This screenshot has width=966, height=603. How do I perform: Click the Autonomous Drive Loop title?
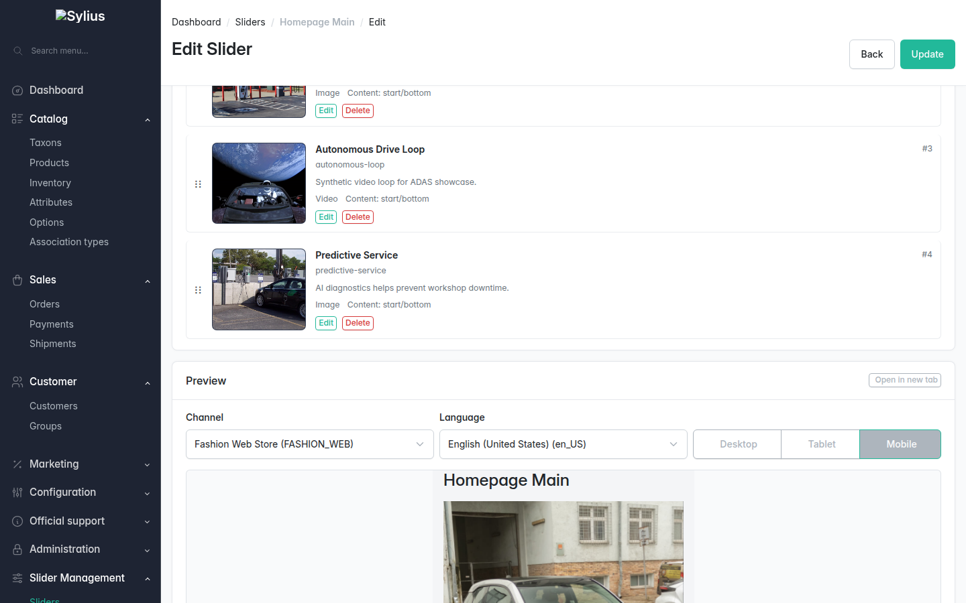click(x=370, y=149)
